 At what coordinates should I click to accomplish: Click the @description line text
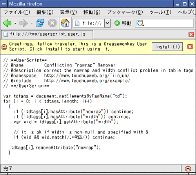click(98, 70)
